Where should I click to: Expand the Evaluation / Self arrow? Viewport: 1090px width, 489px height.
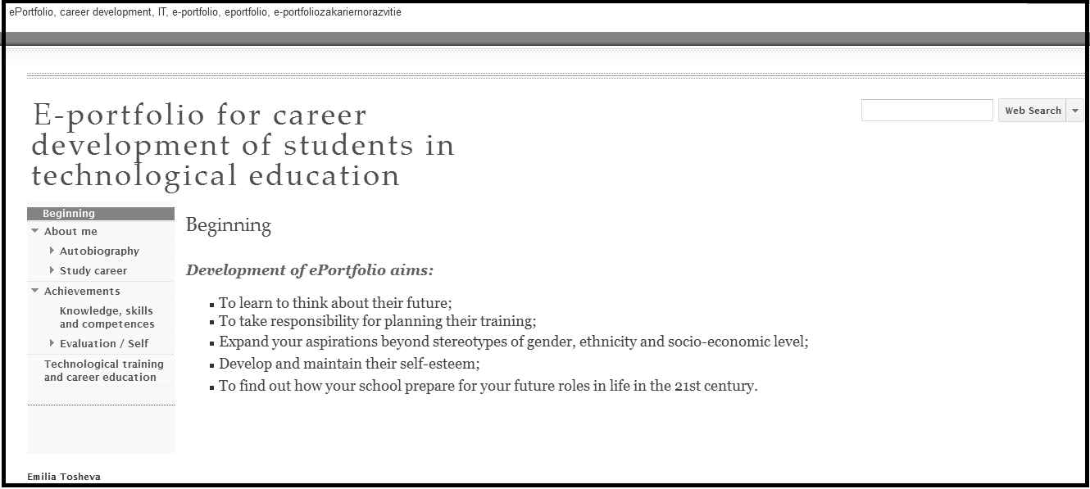point(52,343)
